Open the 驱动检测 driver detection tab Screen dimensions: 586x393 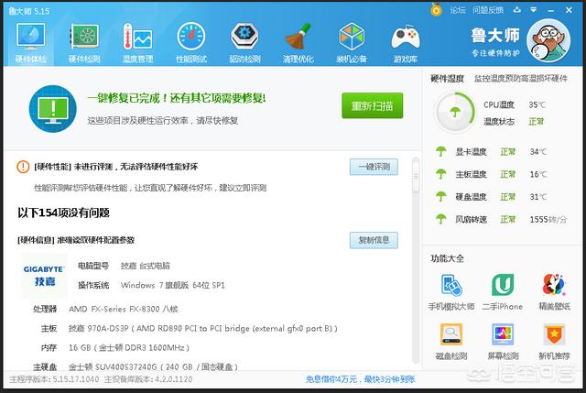coord(244,43)
